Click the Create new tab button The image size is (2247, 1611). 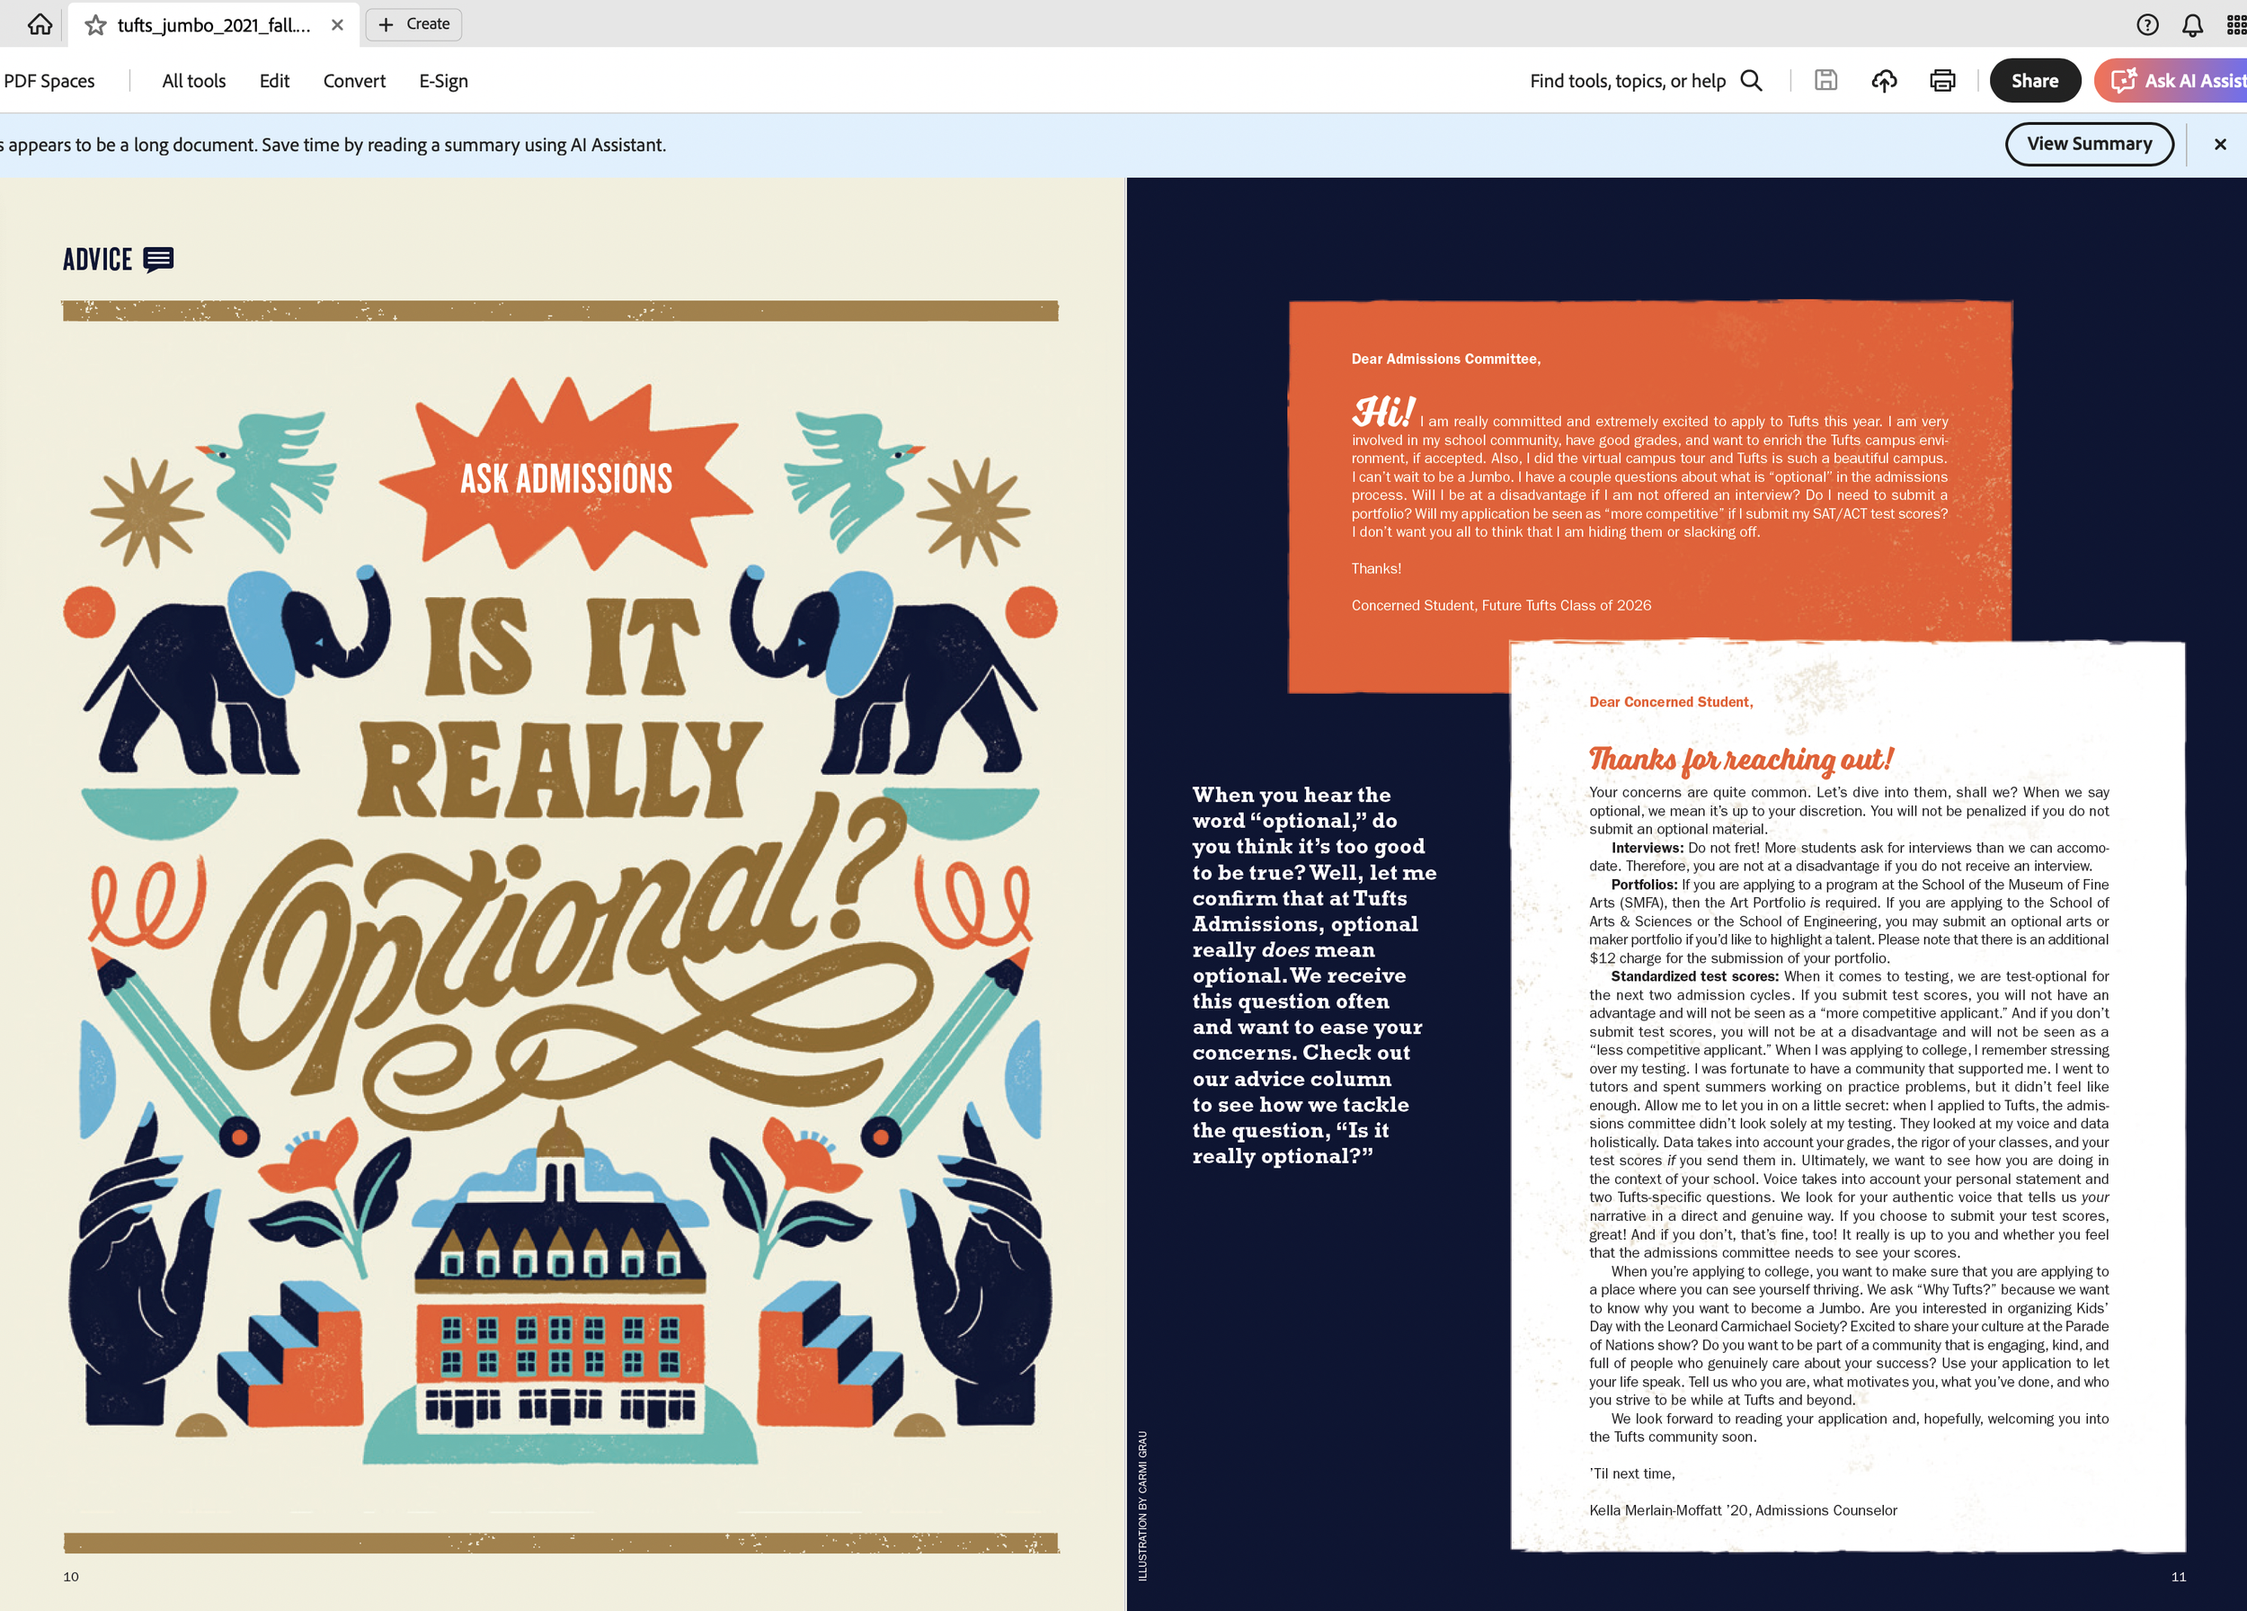pyautogui.click(x=414, y=23)
